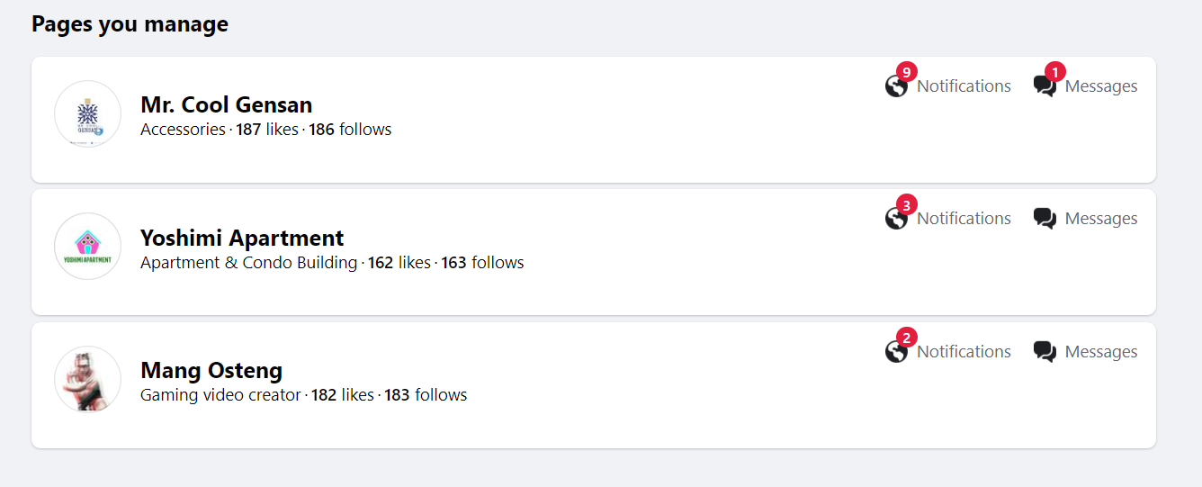Open the Yoshimi Apartment profile picture
Screen dimensions: 1202x487
point(87,247)
